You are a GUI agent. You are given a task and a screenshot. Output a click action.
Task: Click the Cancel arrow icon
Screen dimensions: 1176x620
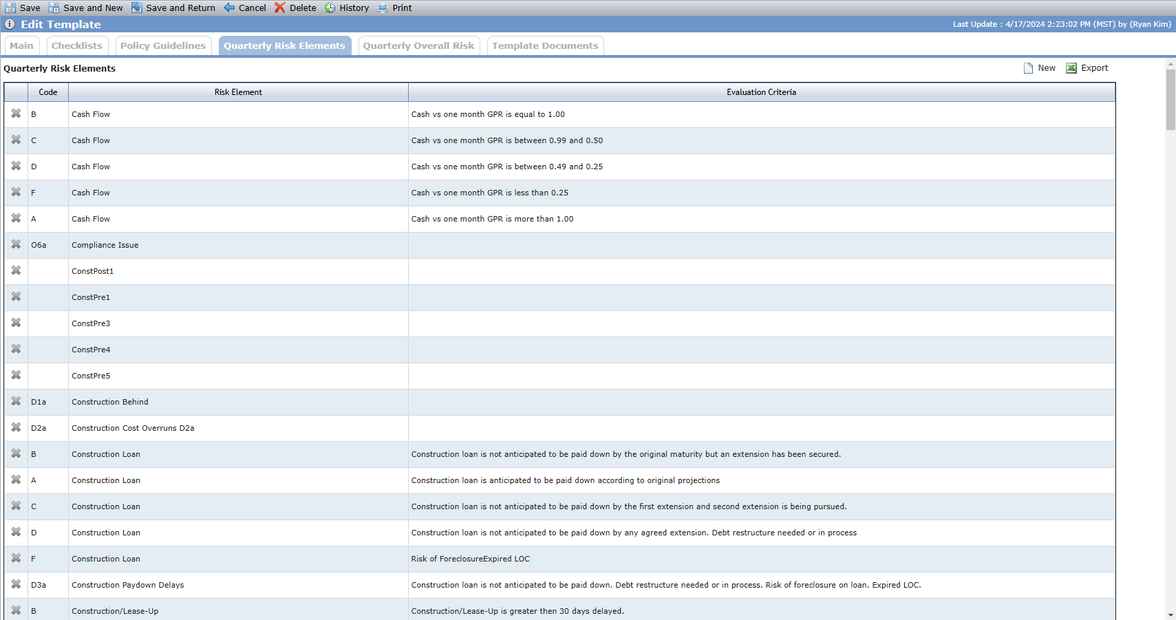[229, 8]
